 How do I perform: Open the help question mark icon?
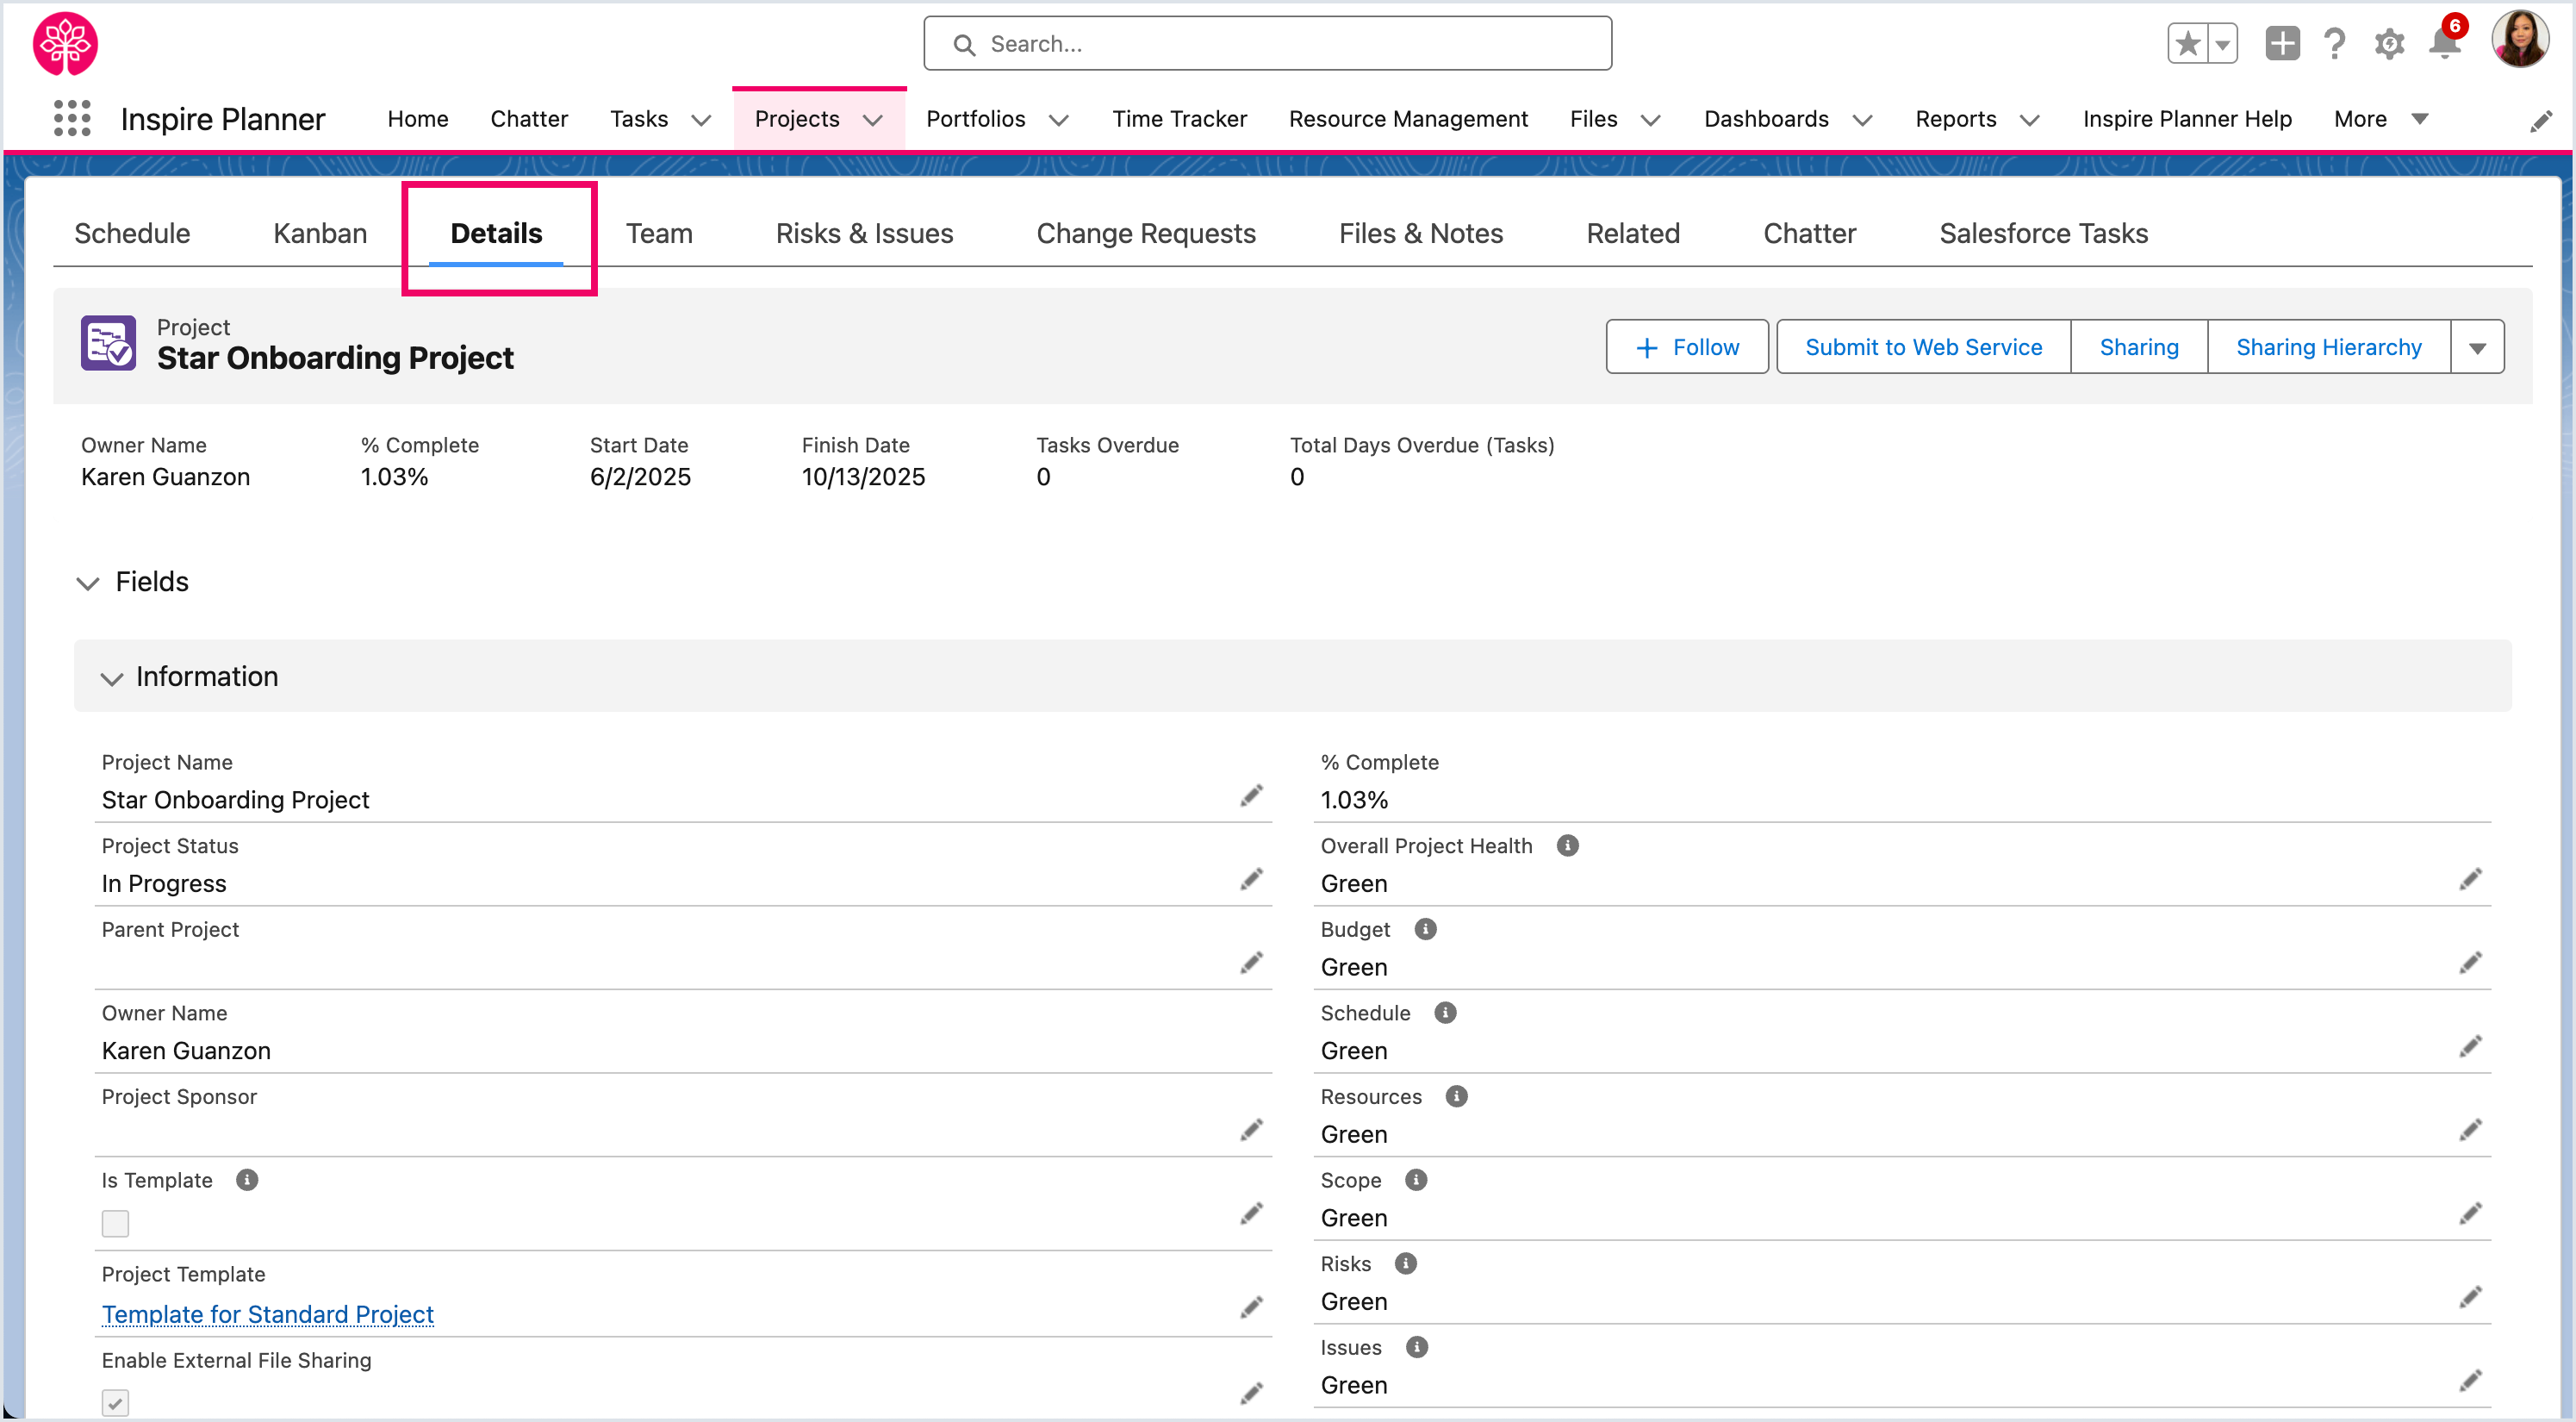[x=2335, y=44]
